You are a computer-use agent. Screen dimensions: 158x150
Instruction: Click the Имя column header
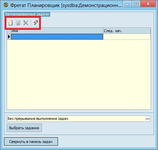pyautogui.click(x=57, y=31)
